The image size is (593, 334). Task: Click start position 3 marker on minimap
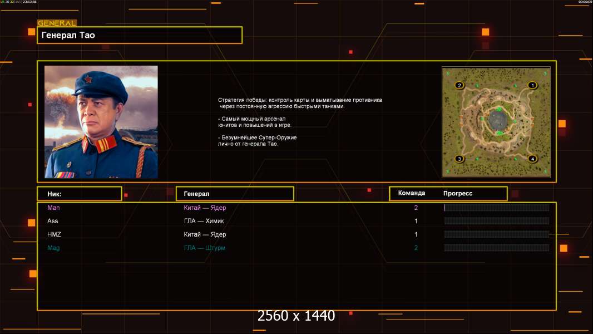(459, 159)
